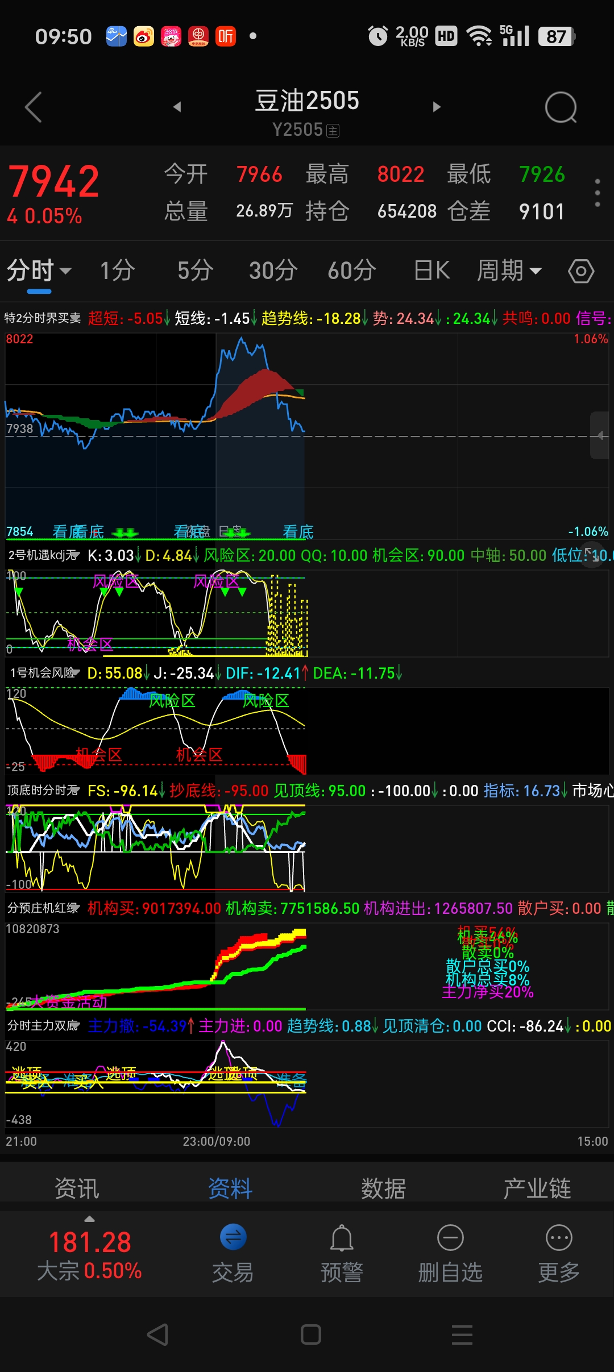Open the 周期 period dropdown
Viewport: 614px width, 1372px height.
click(x=509, y=271)
